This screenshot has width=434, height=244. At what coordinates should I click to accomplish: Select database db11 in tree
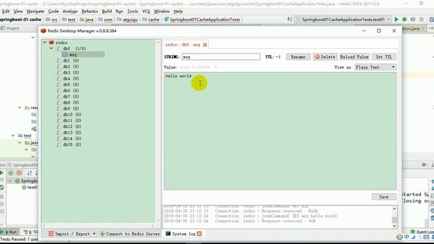coord(72,121)
